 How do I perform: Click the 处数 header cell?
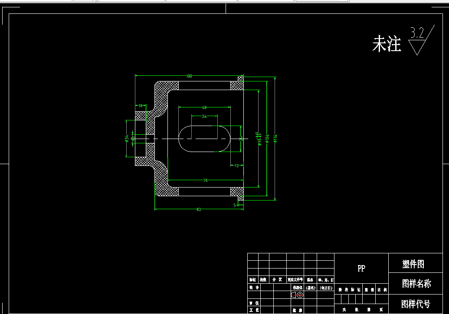(x=263, y=280)
